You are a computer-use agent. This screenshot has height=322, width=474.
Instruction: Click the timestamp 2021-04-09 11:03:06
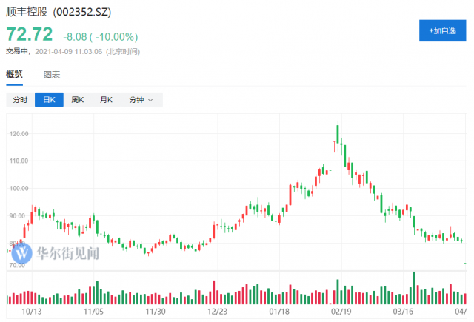(x=69, y=52)
